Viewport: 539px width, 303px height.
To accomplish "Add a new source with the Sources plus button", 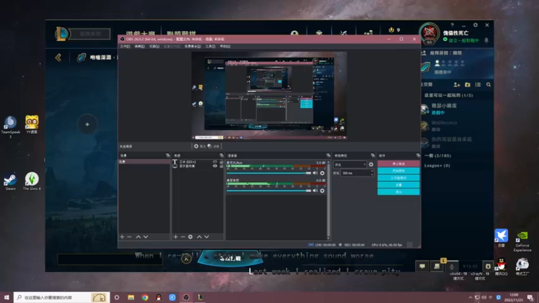I will pyautogui.click(x=176, y=237).
